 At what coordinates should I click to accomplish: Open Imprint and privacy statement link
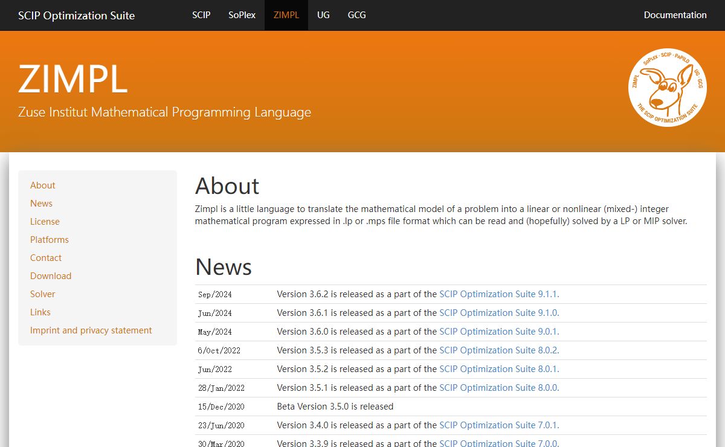click(91, 330)
